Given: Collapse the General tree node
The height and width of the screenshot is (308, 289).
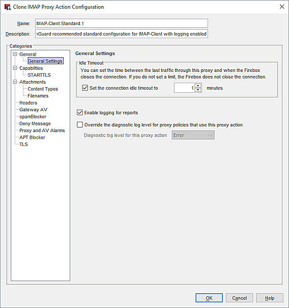Looking at the screenshot, I should (x=15, y=54).
